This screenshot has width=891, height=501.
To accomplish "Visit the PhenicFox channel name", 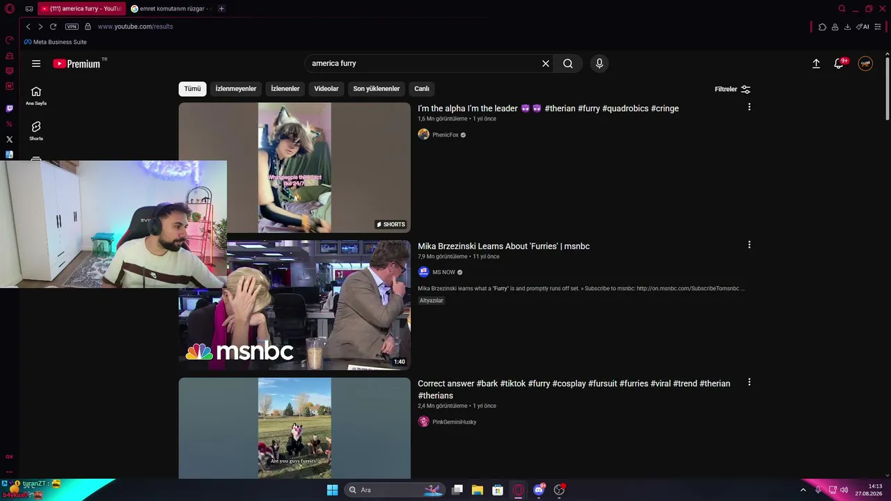I will pos(445,135).
